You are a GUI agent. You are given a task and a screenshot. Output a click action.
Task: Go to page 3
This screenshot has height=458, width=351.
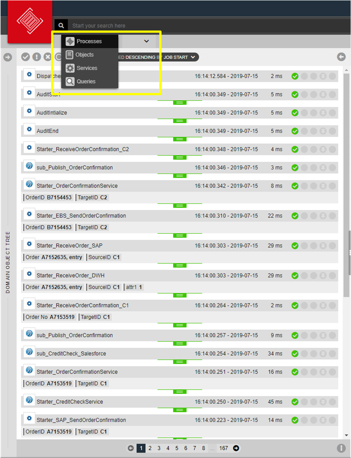pos(159,448)
